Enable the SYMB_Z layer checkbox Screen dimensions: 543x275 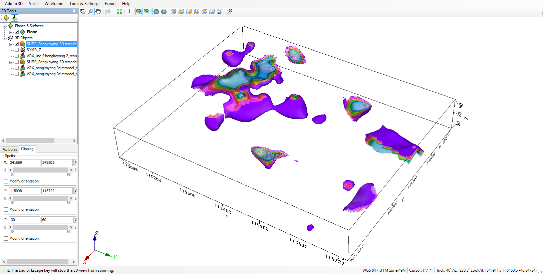click(x=17, y=50)
